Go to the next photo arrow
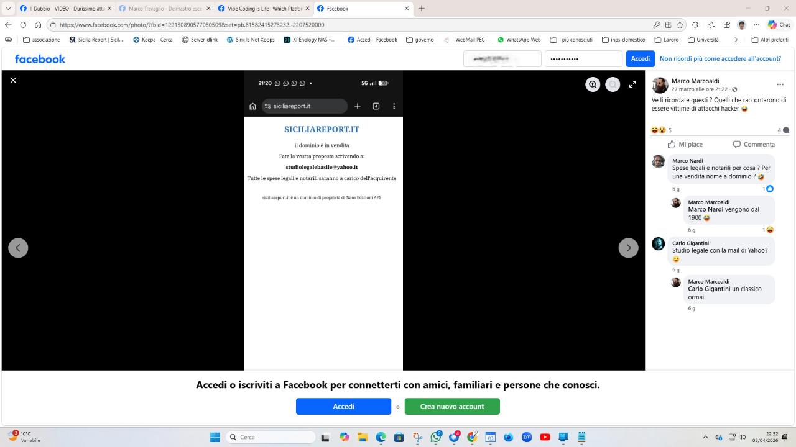The width and height of the screenshot is (796, 447). point(628,248)
